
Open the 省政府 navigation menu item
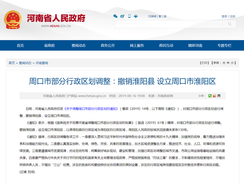pyautogui.click(x=50, y=45)
